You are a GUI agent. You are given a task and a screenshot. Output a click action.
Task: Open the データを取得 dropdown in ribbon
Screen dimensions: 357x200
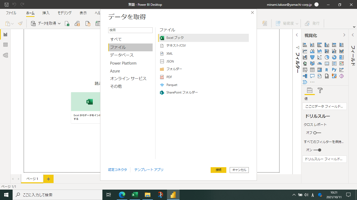click(x=59, y=23)
